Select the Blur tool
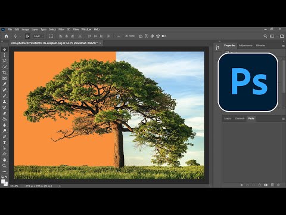The height and width of the screenshot is (215, 286). tap(4, 125)
